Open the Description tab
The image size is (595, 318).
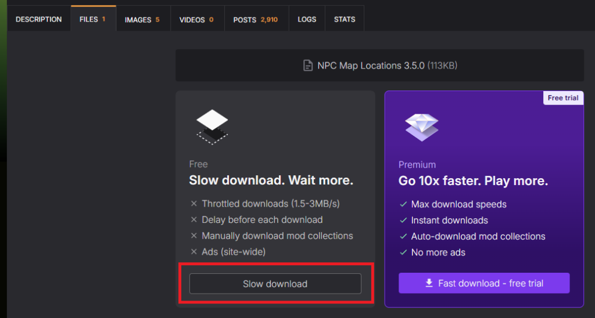pos(38,19)
